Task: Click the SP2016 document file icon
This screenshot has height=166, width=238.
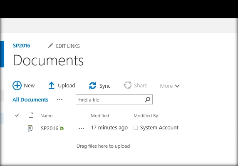Action: pyautogui.click(x=30, y=128)
